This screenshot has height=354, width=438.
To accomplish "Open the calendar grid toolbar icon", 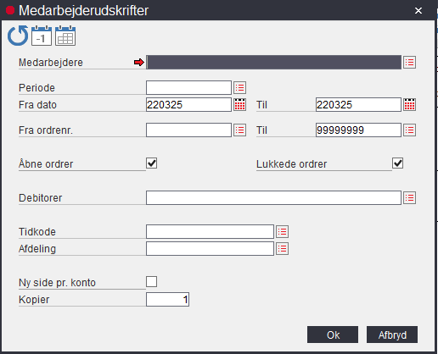I will click(x=65, y=36).
